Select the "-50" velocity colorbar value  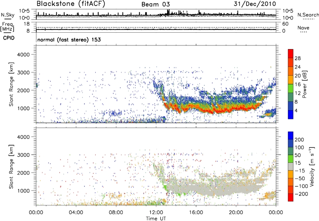pyautogui.click(x=300, y=178)
